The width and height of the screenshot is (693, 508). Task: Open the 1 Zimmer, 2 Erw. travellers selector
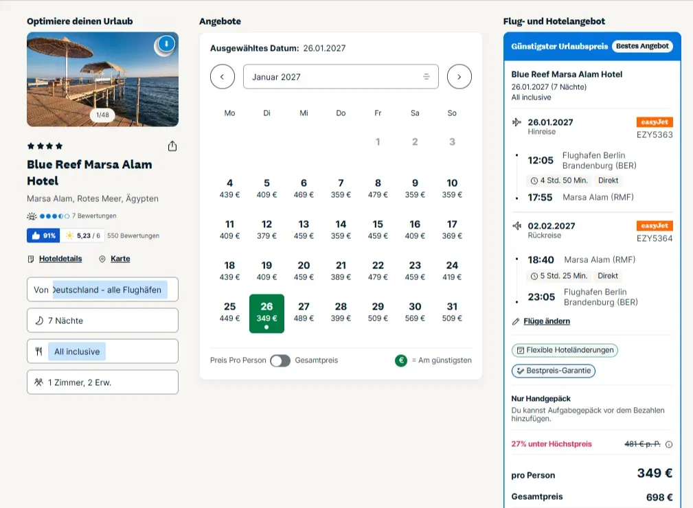(x=102, y=382)
